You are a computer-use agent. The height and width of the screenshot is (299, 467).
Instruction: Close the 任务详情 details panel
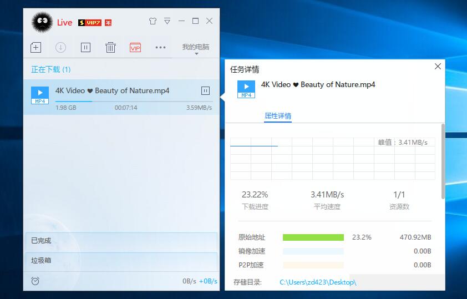438,67
